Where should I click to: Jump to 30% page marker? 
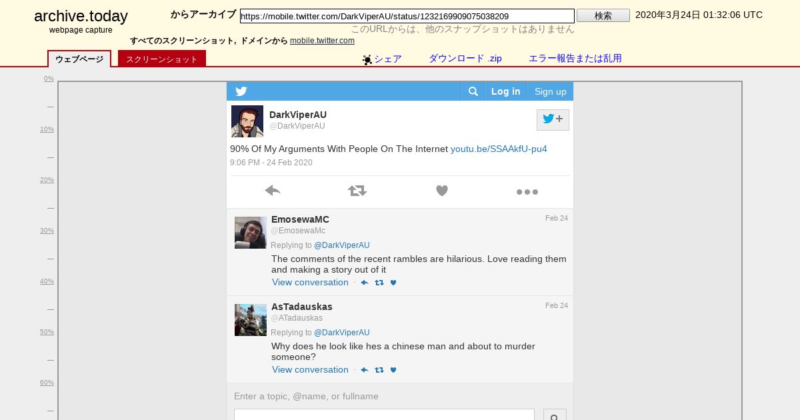tap(47, 231)
